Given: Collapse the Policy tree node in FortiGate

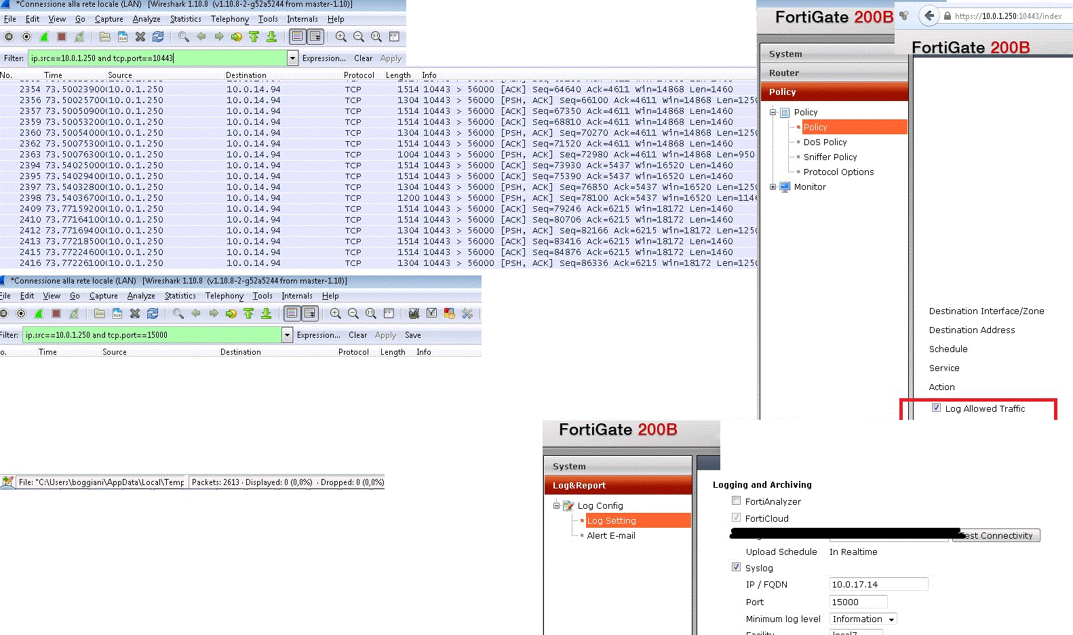Looking at the screenshot, I should pos(773,112).
